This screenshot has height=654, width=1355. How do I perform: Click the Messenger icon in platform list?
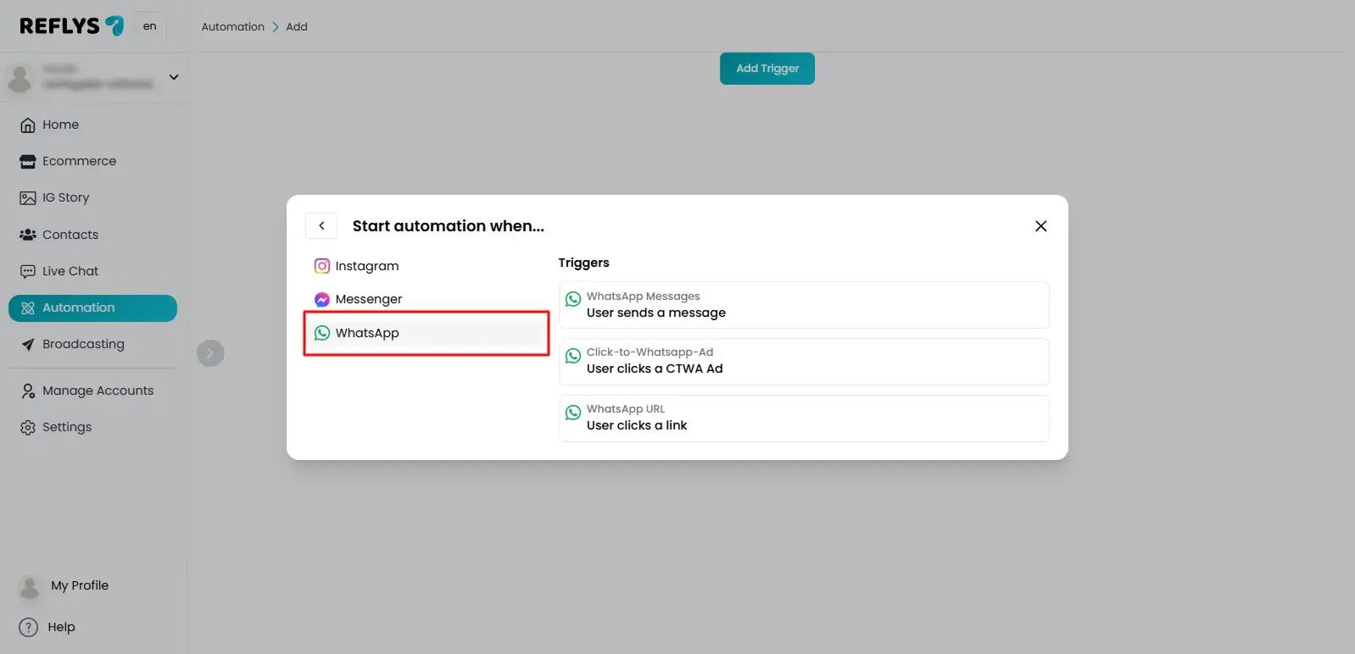(x=321, y=299)
